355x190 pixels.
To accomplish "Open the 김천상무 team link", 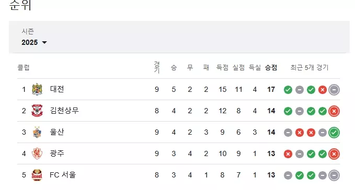I will coord(64,111).
